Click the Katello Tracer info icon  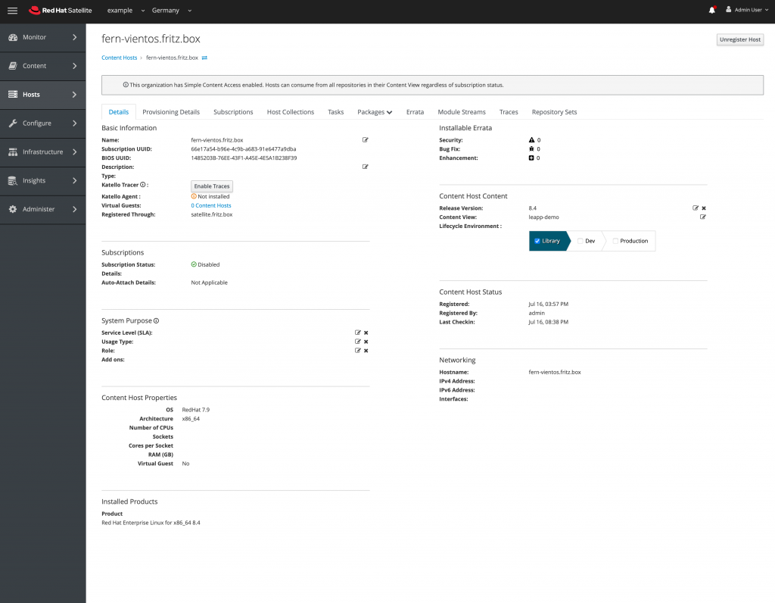coord(143,185)
